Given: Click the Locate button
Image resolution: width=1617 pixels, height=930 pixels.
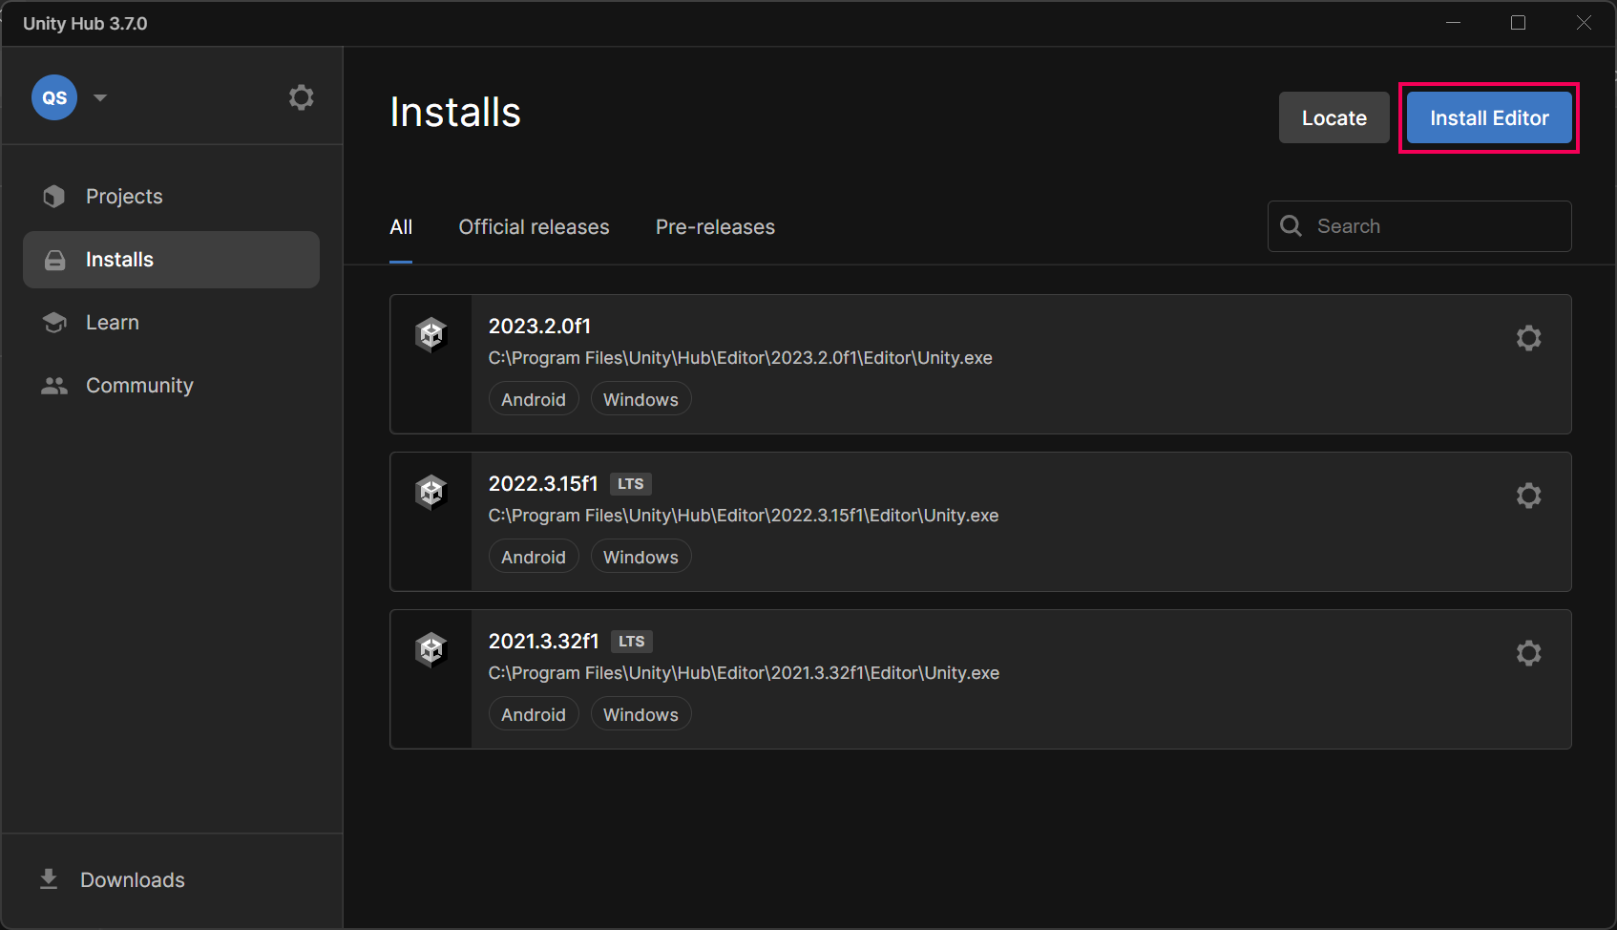Looking at the screenshot, I should click(1333, 118).
